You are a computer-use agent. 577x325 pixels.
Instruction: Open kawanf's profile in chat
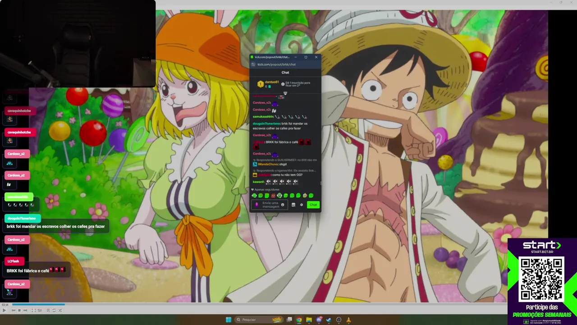[258, 181]
